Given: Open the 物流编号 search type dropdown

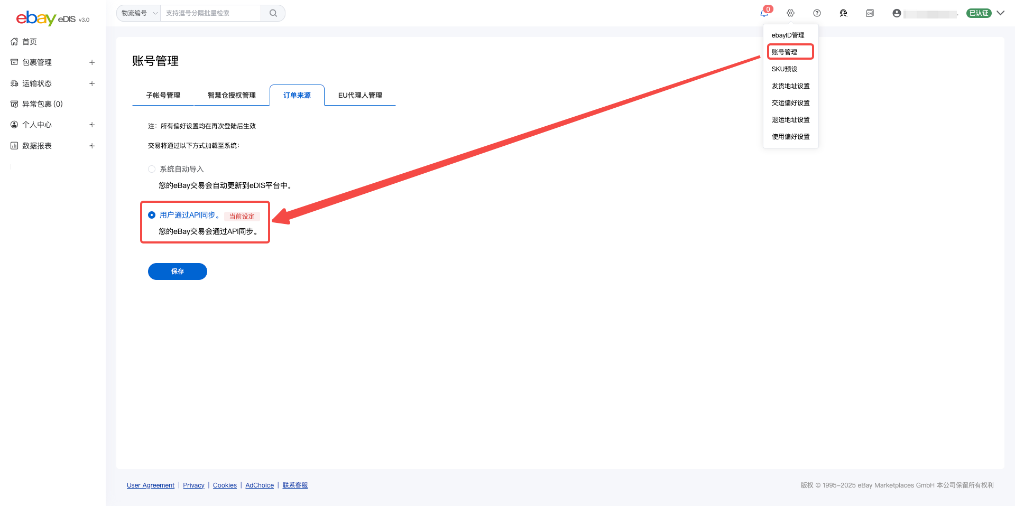Looking at the screenshot, I should pos(139,13).
